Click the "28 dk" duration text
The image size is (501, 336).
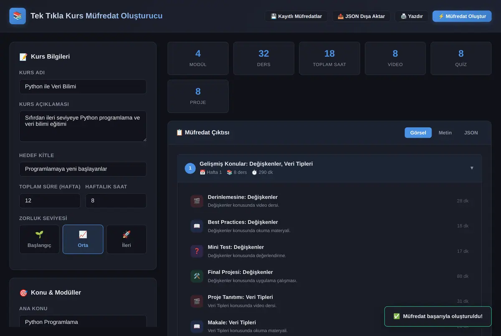[463, 201]
